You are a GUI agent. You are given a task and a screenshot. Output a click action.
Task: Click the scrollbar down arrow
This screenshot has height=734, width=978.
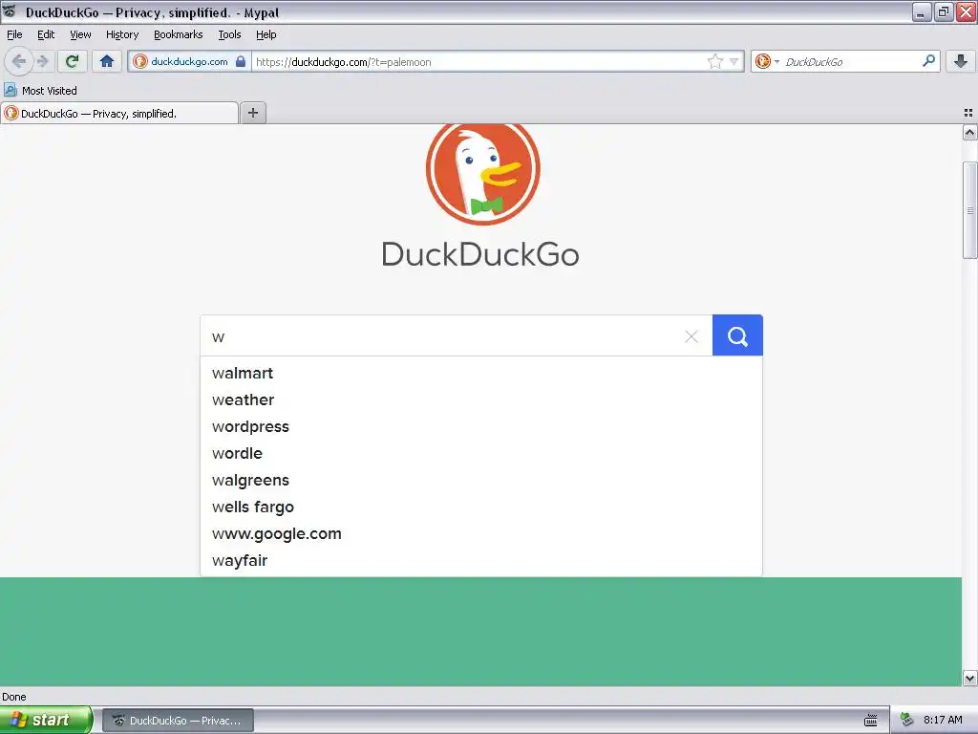(x=969, y=678)
